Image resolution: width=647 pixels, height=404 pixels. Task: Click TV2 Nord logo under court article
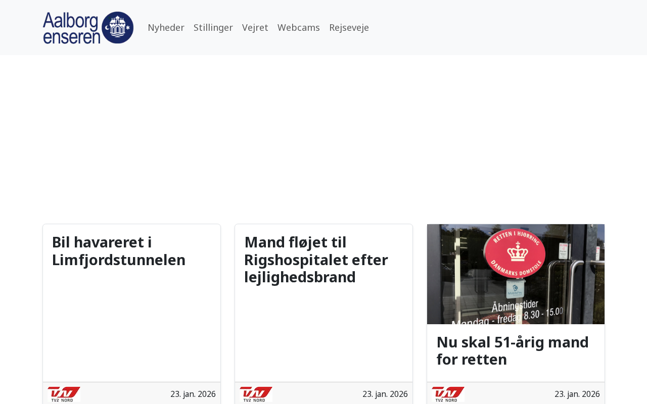tap(448, 394)
